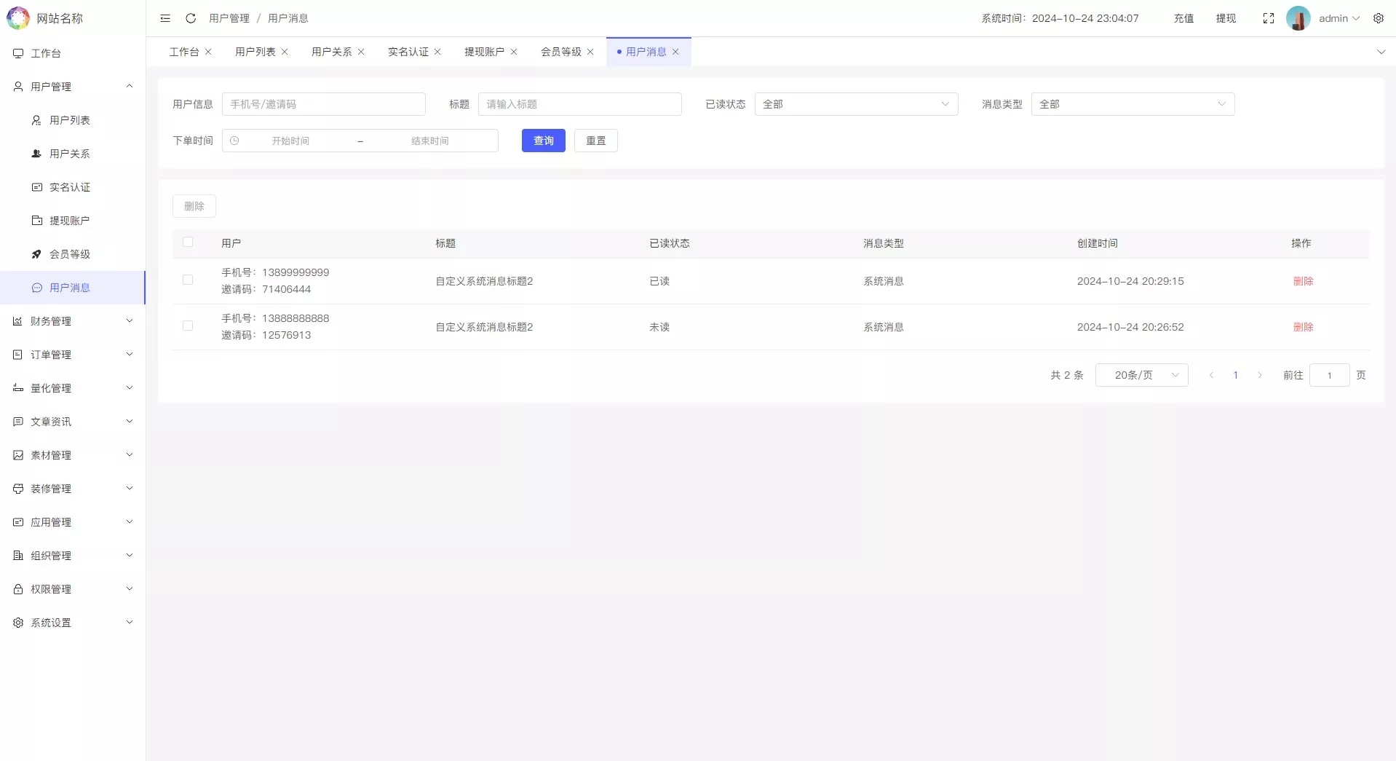The height and width of the screenshot is (761, 1396).
Task: Enter fullscreen mode
Action: click(1268, 18)
